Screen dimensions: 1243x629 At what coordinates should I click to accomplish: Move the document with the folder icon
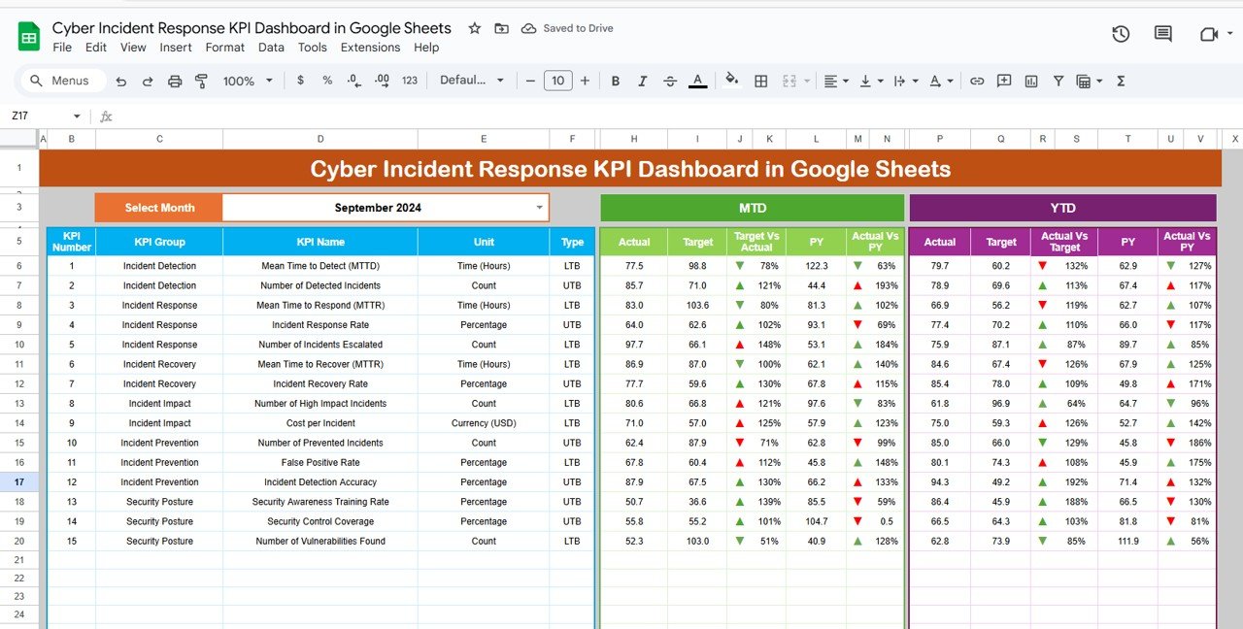click(501, 28)
